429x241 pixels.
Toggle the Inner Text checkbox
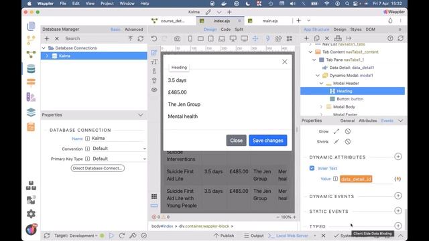coord(312,168)
